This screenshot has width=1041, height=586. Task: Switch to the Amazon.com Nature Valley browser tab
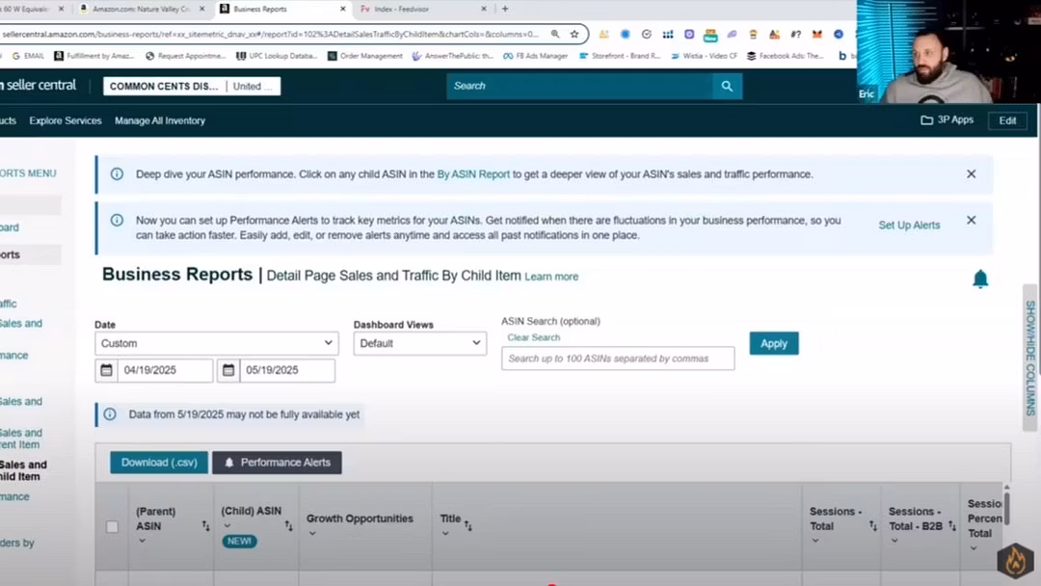point(141,9)
